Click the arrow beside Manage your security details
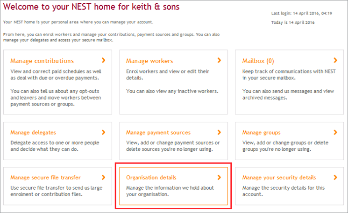Viewport: 348px width, 213px height. point(335,177)
